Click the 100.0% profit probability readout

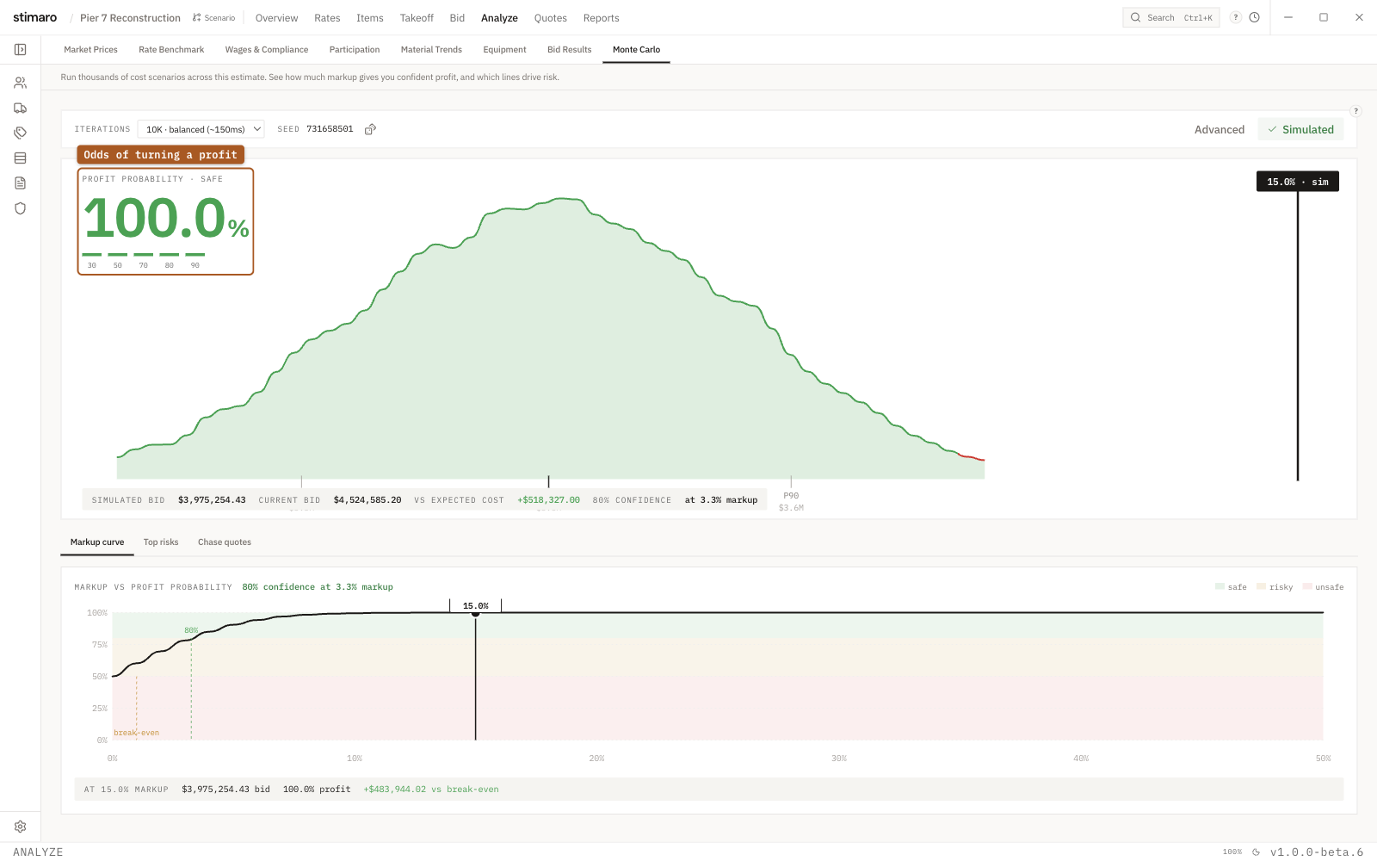point(166,219)
